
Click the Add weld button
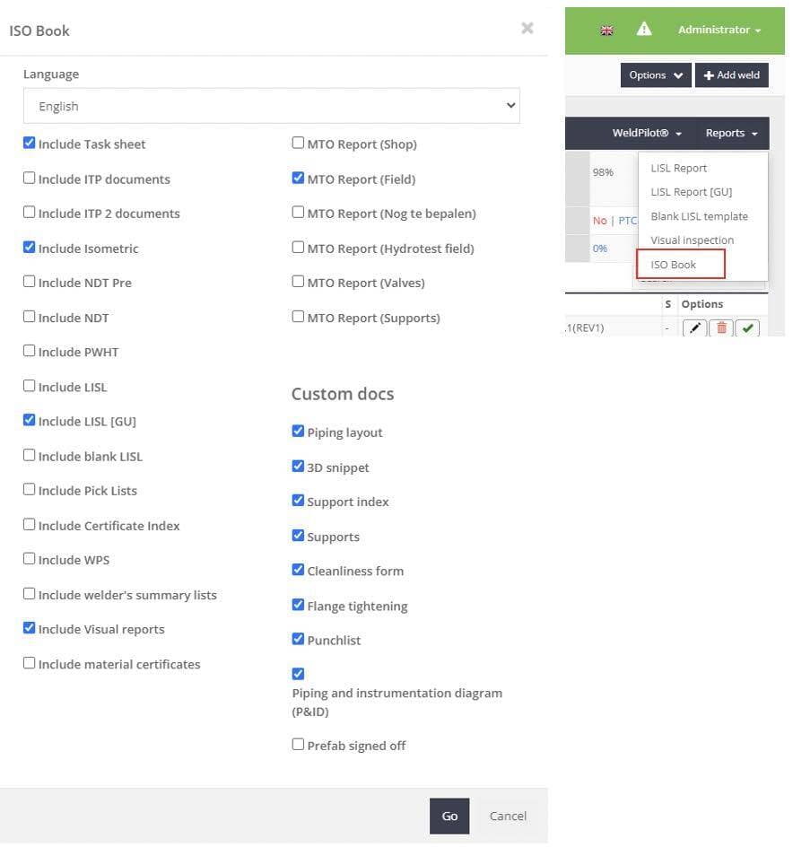(x=731, y=75)
